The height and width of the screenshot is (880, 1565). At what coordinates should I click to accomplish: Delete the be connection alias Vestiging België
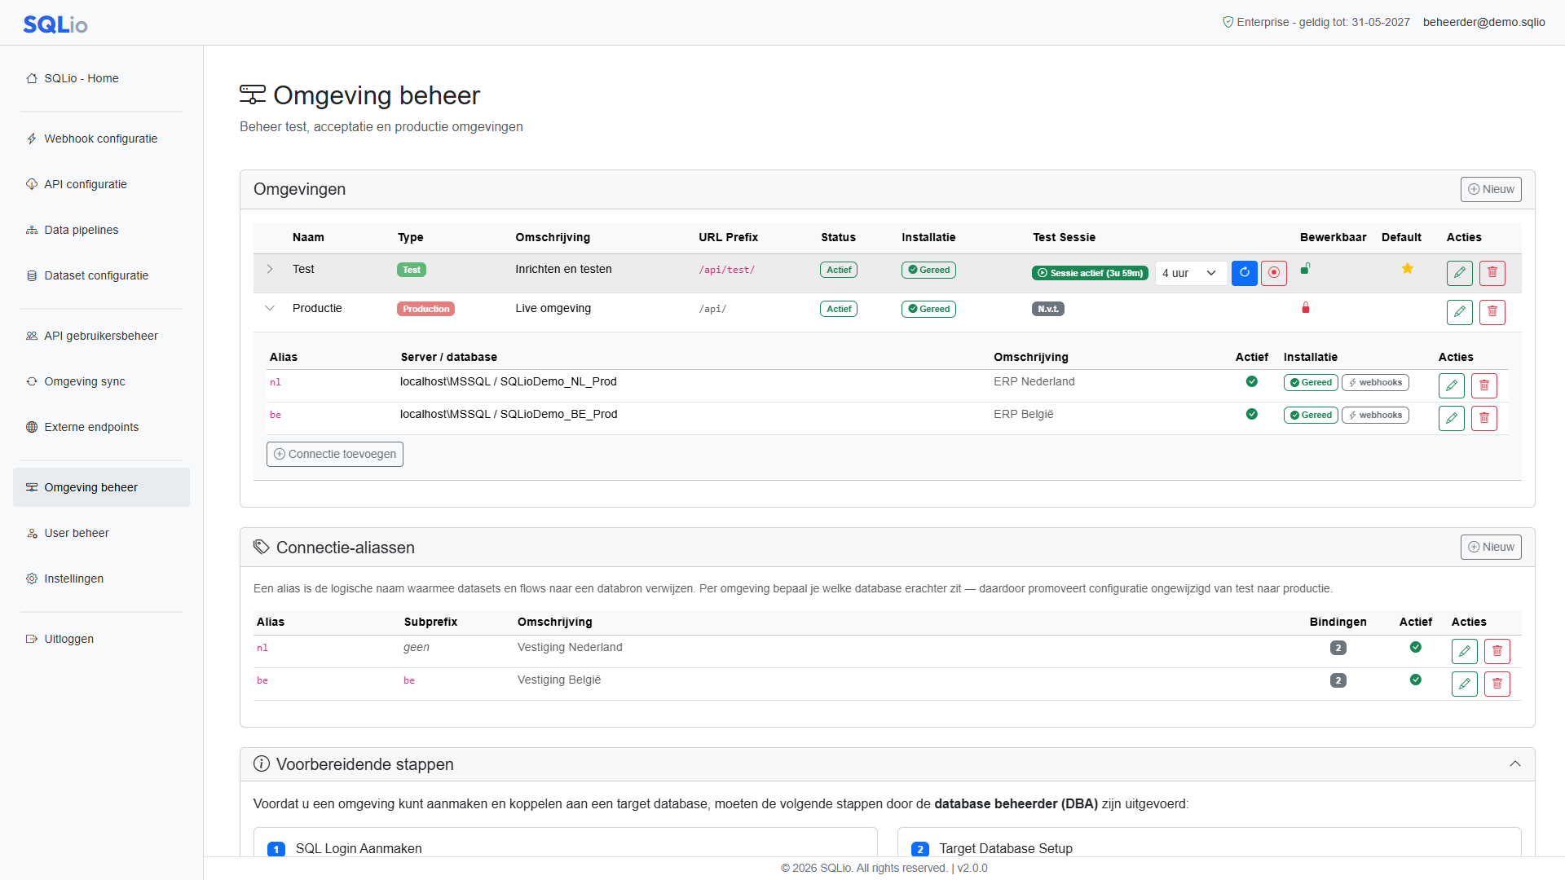click(x=1497, y=684)
